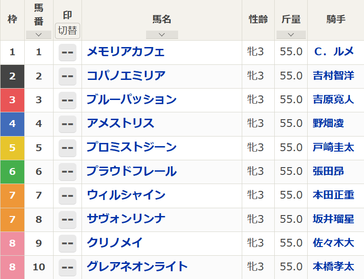This screenshot has width=364, height=279.
Task: Open mark selector for ウィルシャイン
Action: pos(67,195)
